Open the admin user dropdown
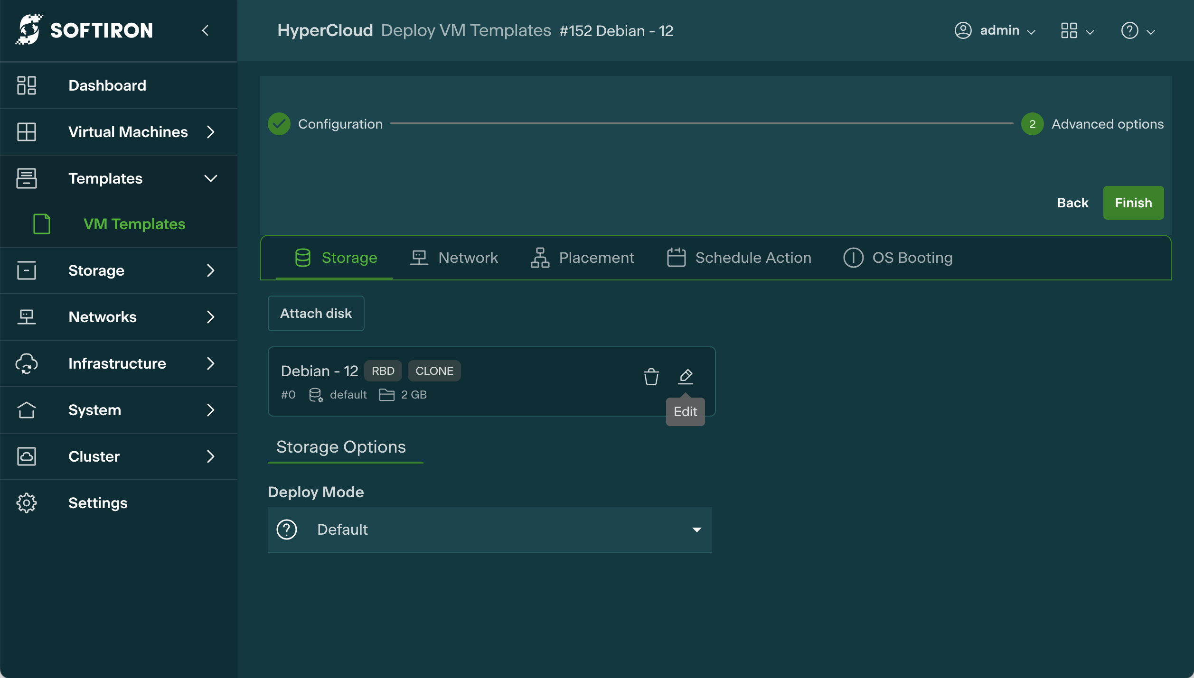Viewport: 1194px width, 678px height. 995,31
